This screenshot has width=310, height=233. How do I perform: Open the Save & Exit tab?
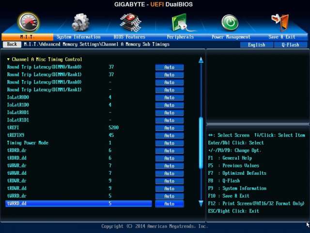282,37
